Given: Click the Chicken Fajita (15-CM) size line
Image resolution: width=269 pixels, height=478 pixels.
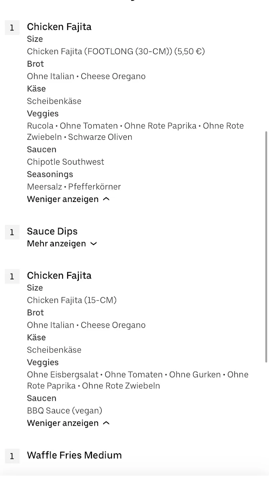Looking at the screenshot, I should pyautogui.click(x=72, y=300).
